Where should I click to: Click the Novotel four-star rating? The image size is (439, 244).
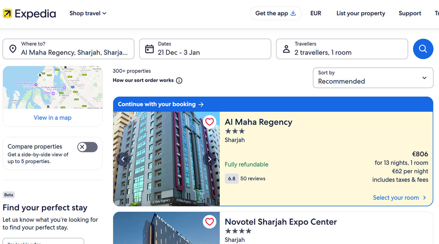pyautogui.click(x=238, y=231)
